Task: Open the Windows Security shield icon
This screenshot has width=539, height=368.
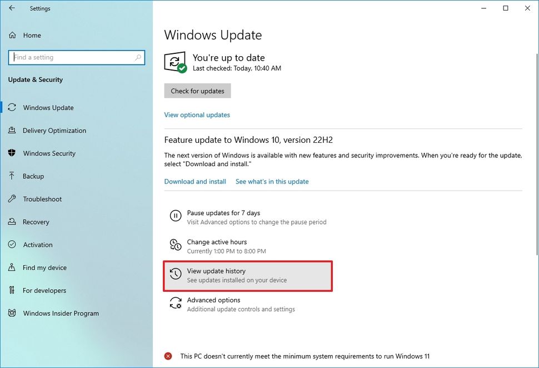Action: coord(11,153)
